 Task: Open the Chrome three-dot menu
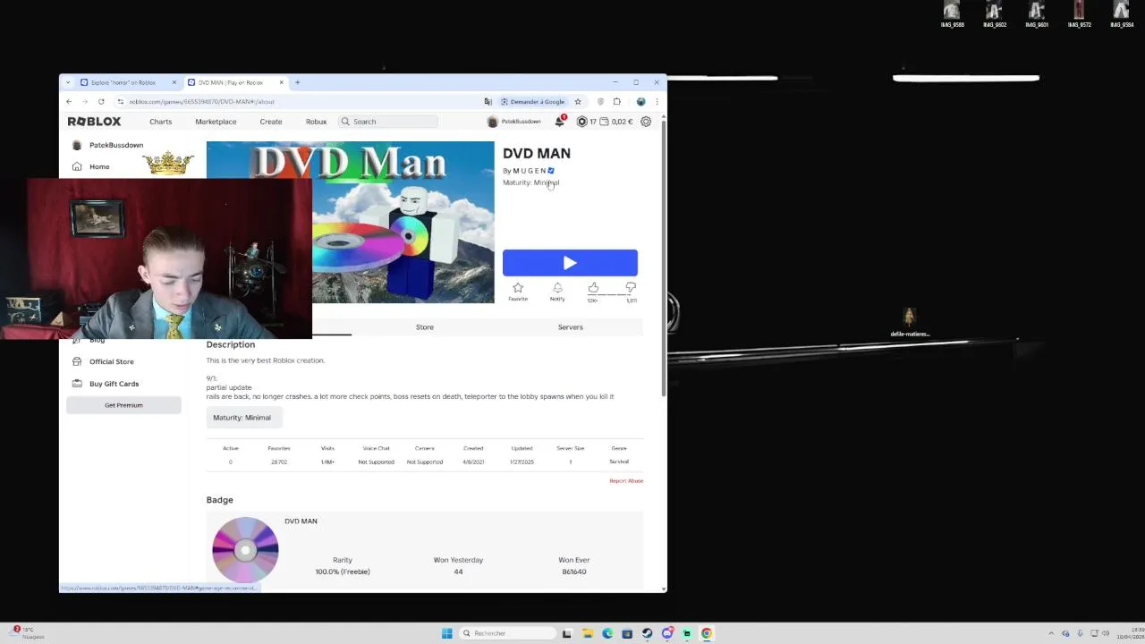coord(657,102)
